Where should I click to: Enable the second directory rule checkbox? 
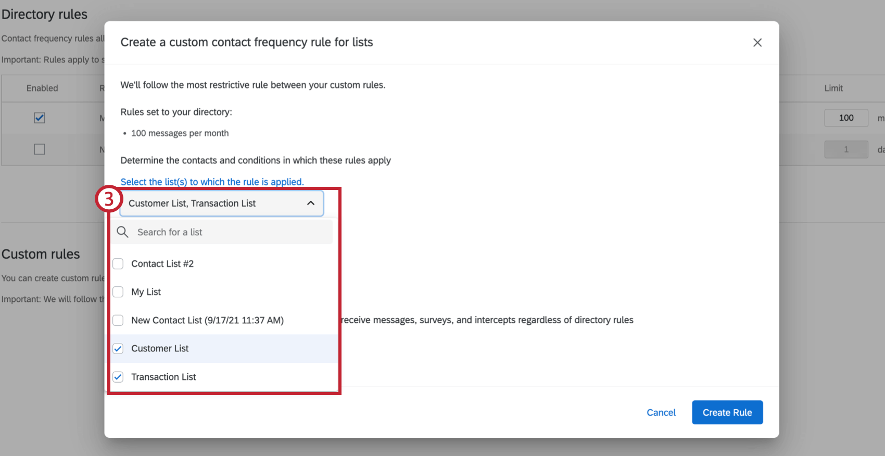[40, 149]
